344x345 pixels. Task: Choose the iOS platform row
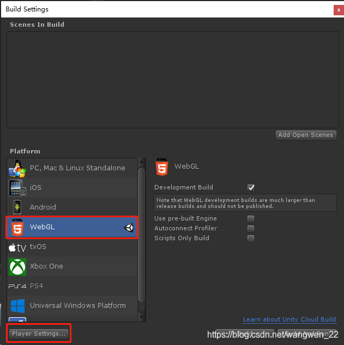73,188
